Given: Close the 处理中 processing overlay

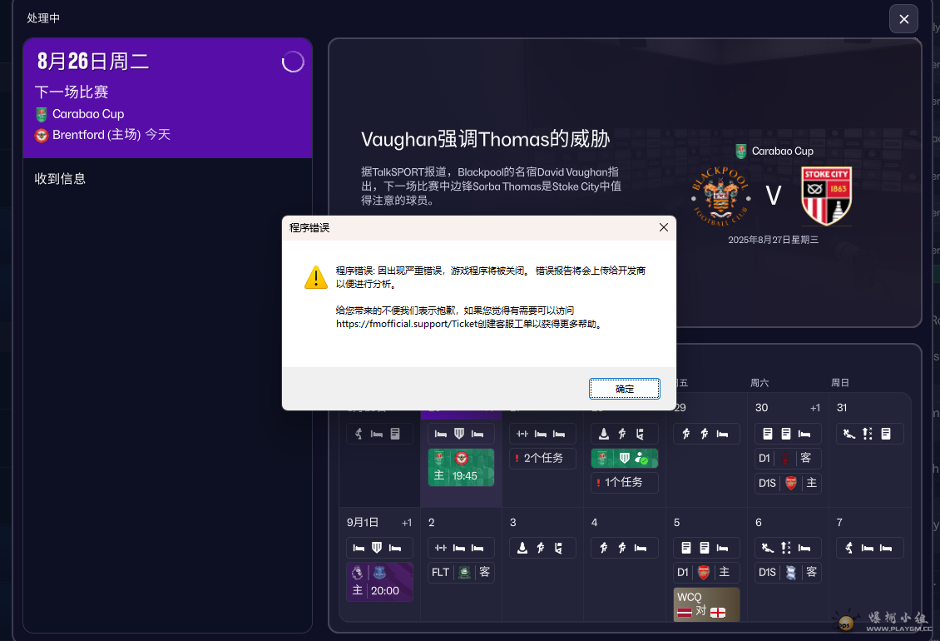Looking at the screenshot, I should click(903, 19).
